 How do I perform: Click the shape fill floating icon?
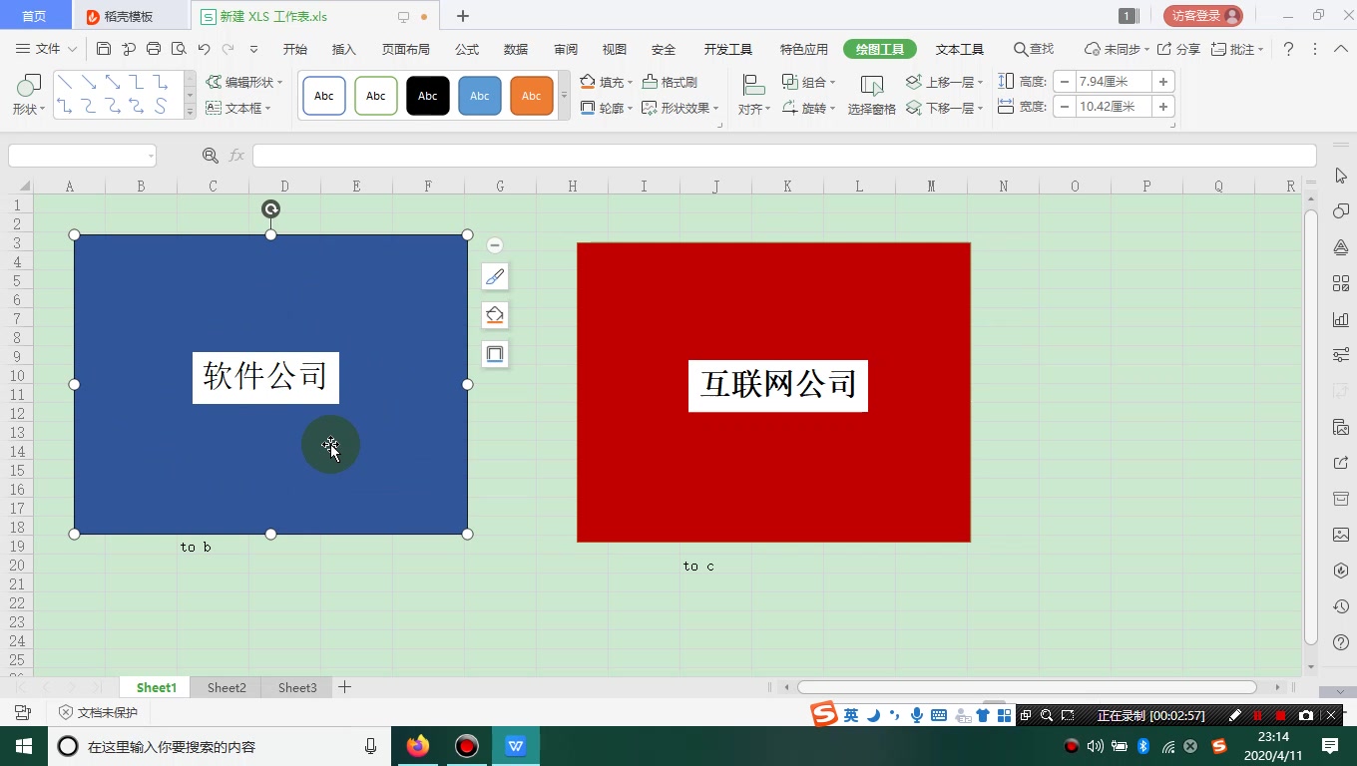[x=495, y=315]
